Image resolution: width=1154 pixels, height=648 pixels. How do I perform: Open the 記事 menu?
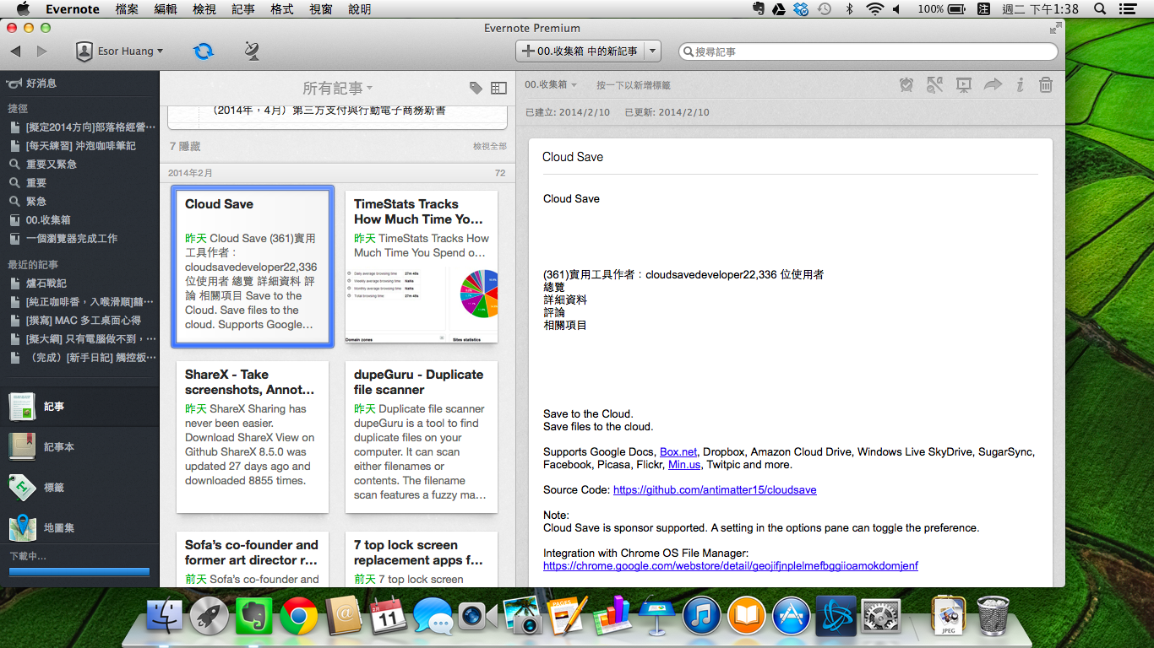click(x=242, y=9)
